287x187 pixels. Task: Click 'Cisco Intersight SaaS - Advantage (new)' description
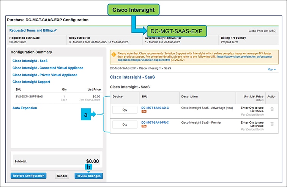[x=207, y=108]
